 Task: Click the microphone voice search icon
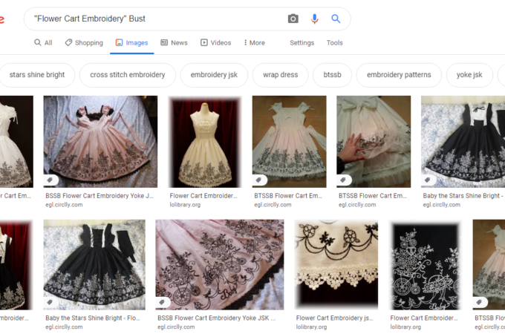point(315,19)
